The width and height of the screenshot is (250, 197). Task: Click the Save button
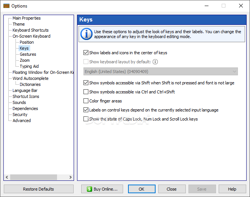(202, 189)
